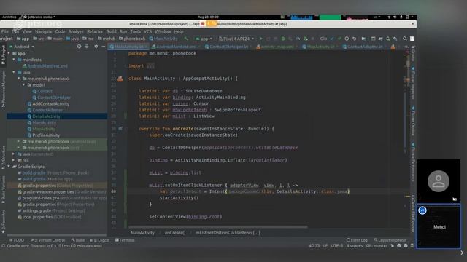Screen dimensions: 467x262
Task: Open the Tools menu
Action: 135,31
